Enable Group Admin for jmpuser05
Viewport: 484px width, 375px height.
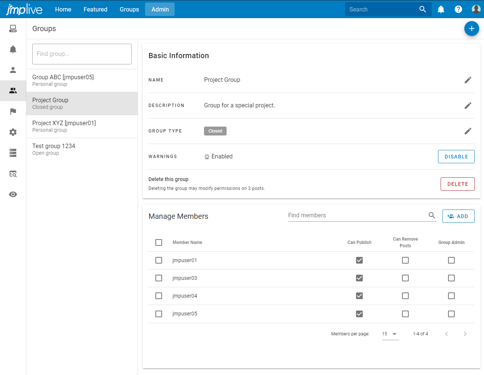451,314
